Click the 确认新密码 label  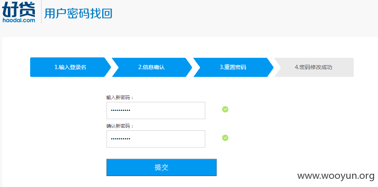point(120,126)
